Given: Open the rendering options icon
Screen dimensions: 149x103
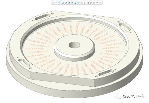Looking at the screenshot, I should 66,3.
